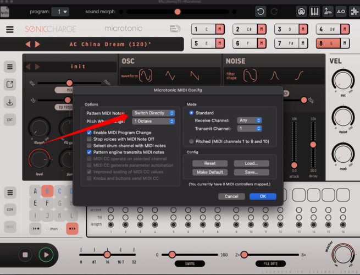Click the master volume knob
Viewport: 360px width, 275px height.
(x=343, y=255)
